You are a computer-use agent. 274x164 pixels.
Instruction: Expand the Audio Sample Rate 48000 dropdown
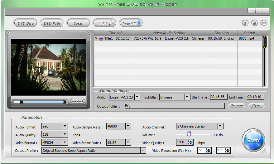click(128, 126)
